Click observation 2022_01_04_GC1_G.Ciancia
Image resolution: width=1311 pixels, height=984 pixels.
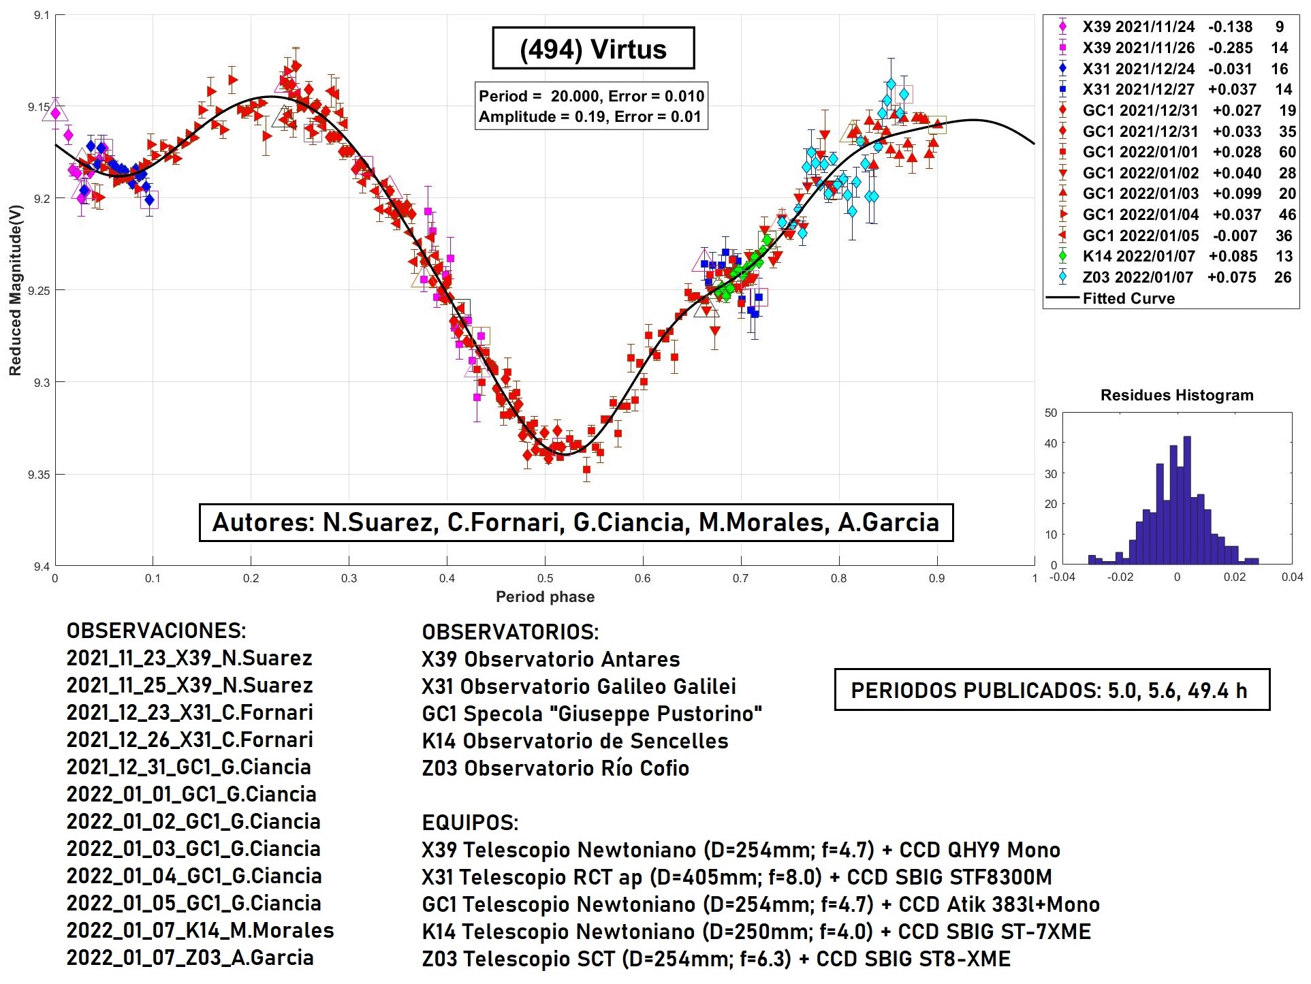(x=194, y=876)
